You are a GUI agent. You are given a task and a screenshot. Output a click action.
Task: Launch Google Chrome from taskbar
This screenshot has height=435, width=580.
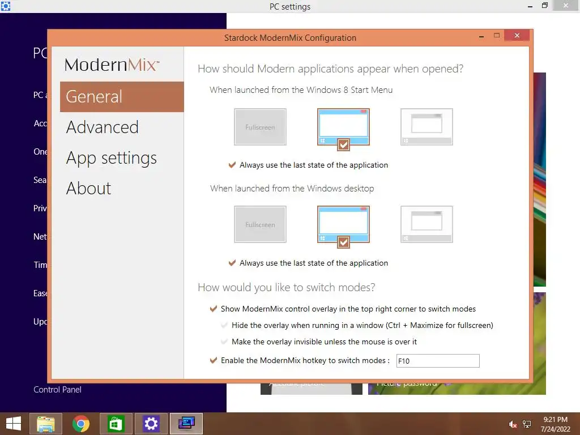point(80,424)
